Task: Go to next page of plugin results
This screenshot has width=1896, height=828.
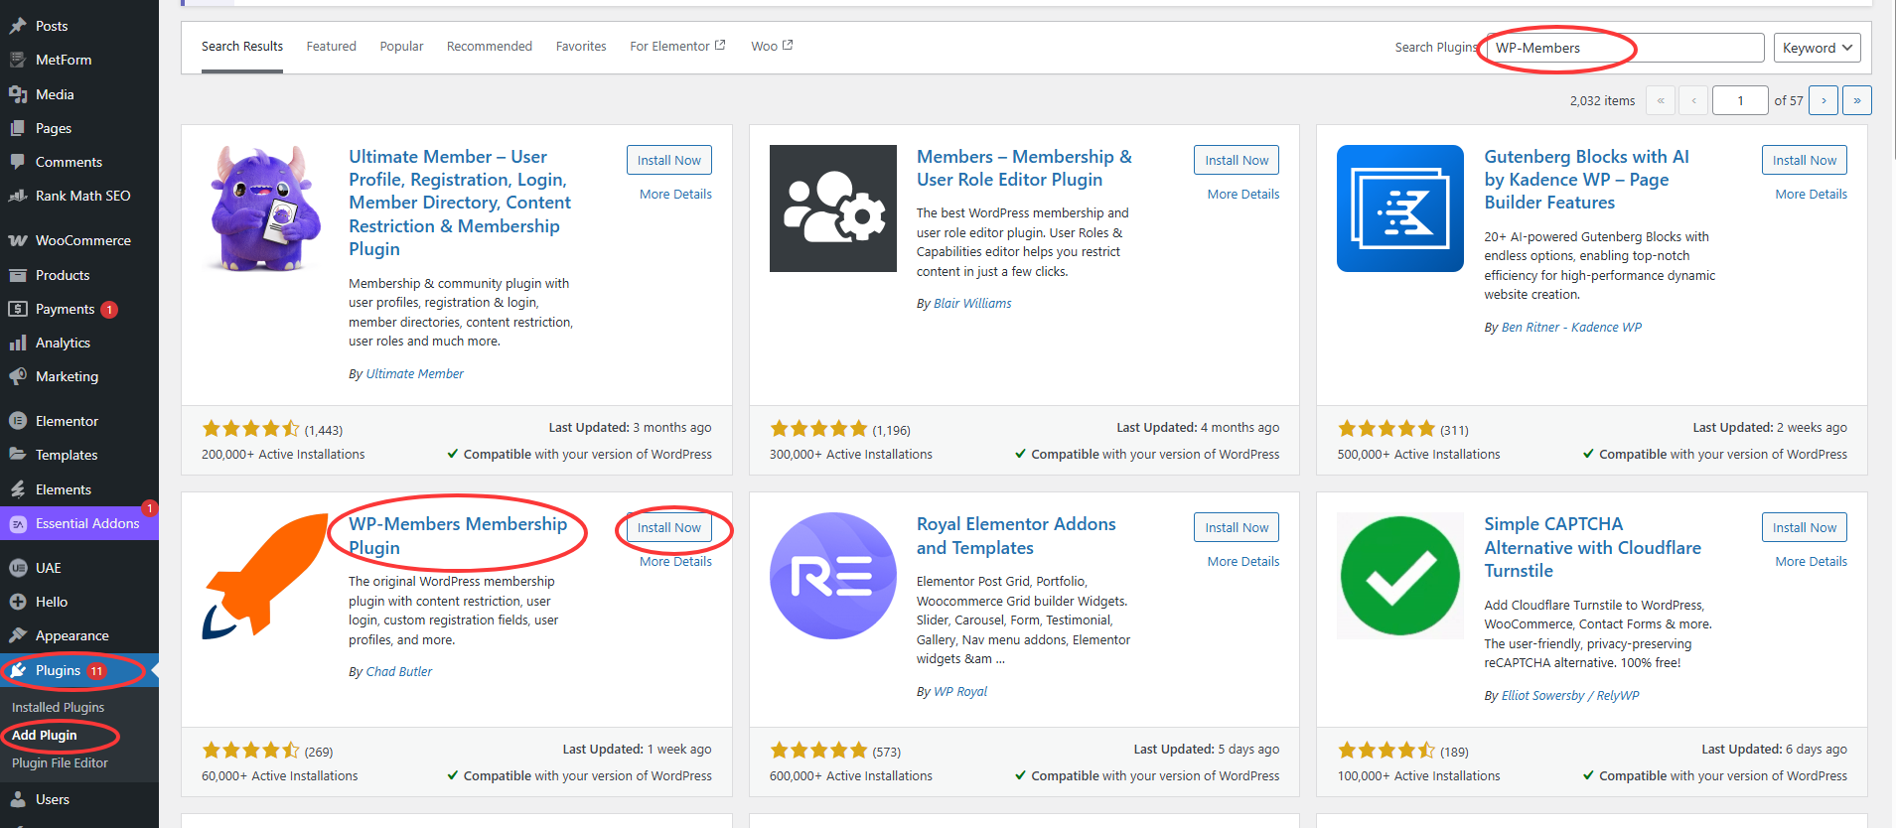Action: tap(1823, 100)
